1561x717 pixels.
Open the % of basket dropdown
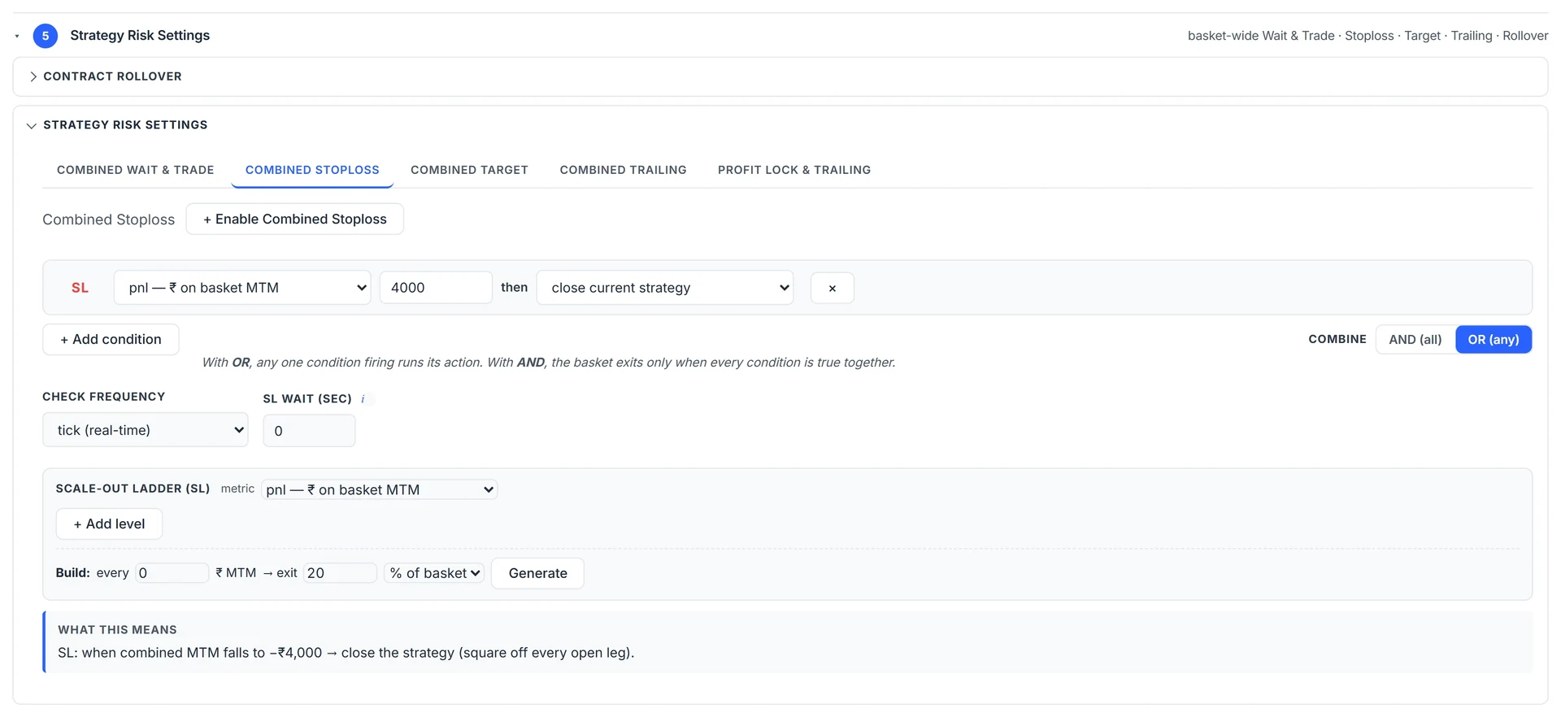pyautogui.click(x=434, y=573)
